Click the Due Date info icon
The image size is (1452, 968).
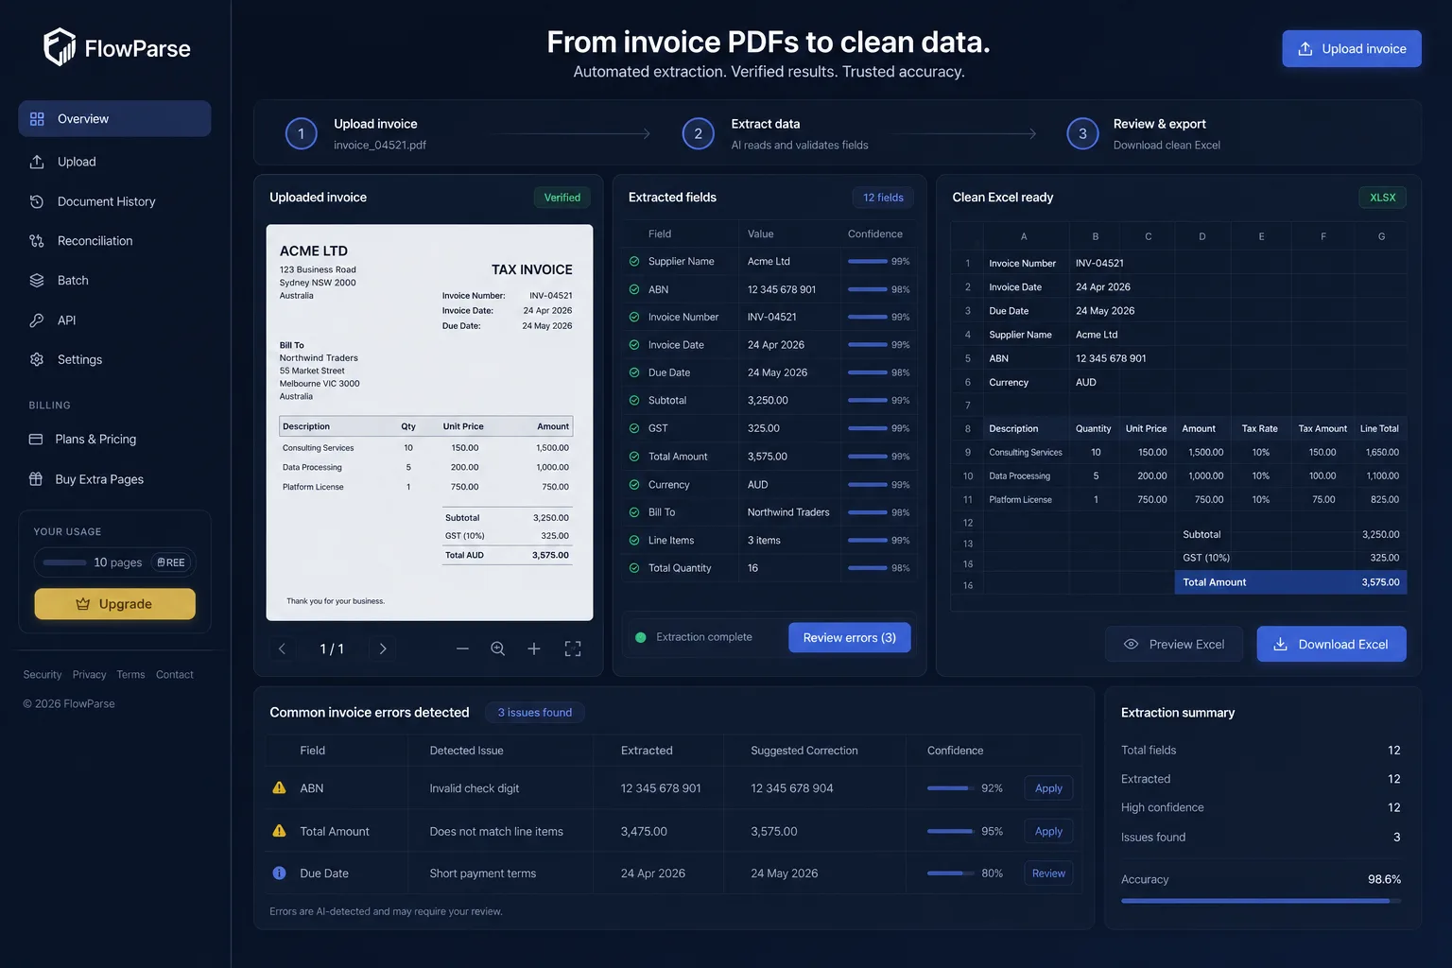click(x=279, y=873)
